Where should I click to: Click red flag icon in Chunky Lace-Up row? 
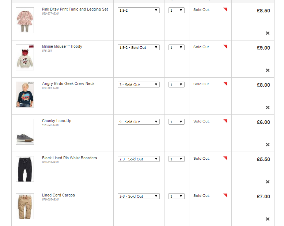point(225,121)
